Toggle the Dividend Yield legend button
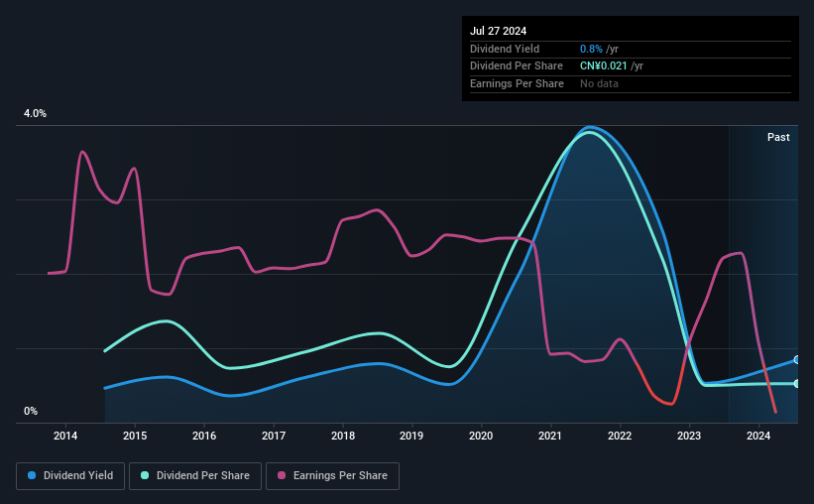The image size is (814, 504). click(70, 476)
